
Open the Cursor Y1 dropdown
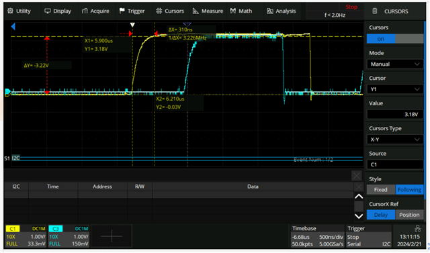[395, 89]
